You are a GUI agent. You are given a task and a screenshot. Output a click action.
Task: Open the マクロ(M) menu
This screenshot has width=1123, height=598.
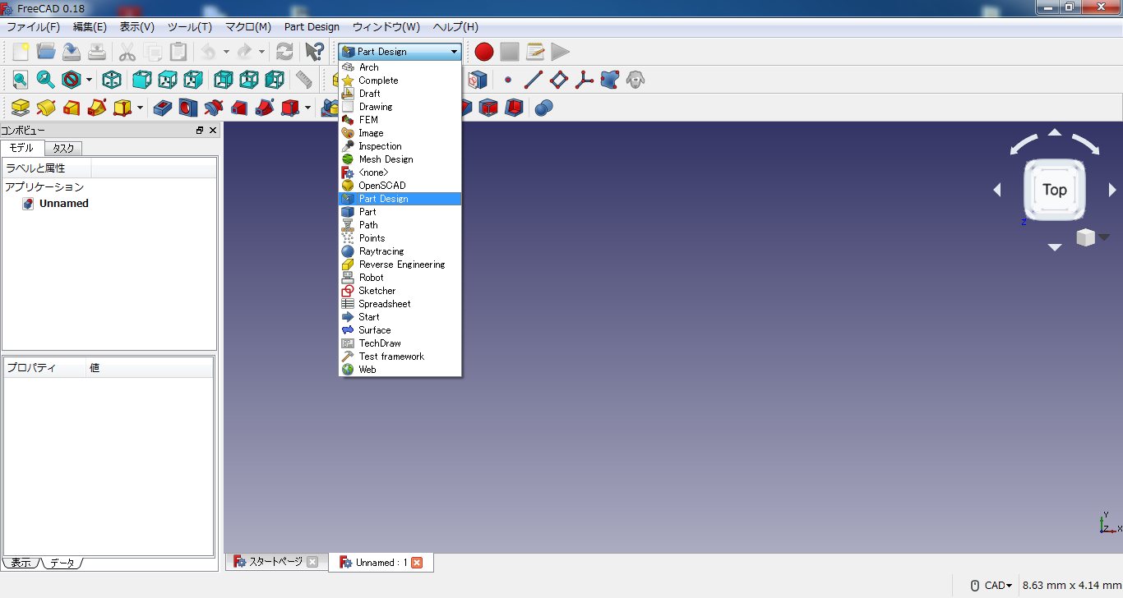(x=248, y=26)
